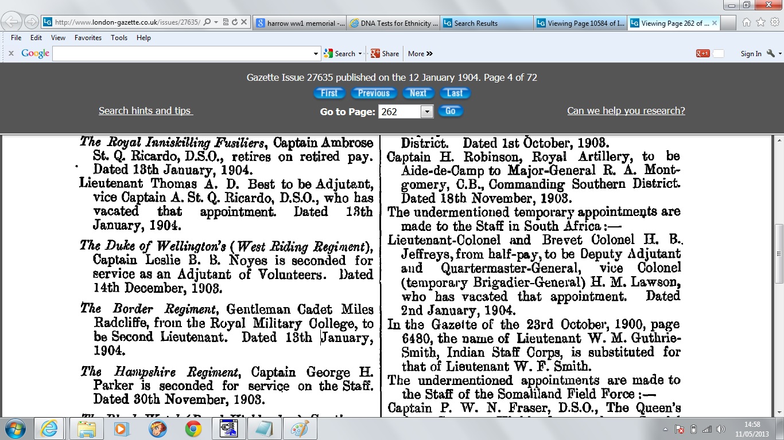The height and width of the screenshot is (440, 784).
Task: Launch Google Chrome from the taskbar
Action: click(193, 429)
